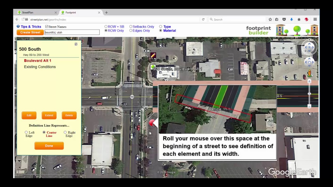Image resolution: width=333 pixels, height=187 pixels.
Task: Bookmark this page with the star icon
Action: click(270, 19)
